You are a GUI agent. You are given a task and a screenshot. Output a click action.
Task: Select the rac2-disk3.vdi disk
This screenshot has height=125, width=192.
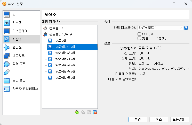72,59
